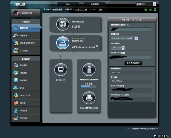Click the ASUS RT-N16 panel title

click(132, 20)
